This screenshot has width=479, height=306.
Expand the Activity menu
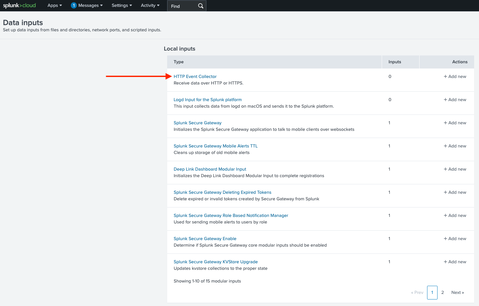[150, 6]
